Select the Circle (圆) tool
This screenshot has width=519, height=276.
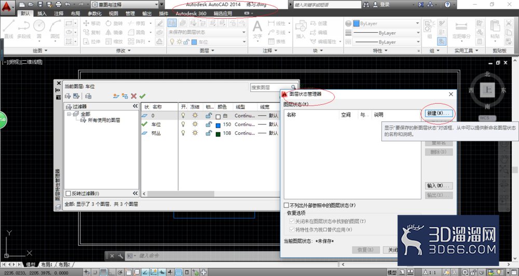click(x=39, y=29)
